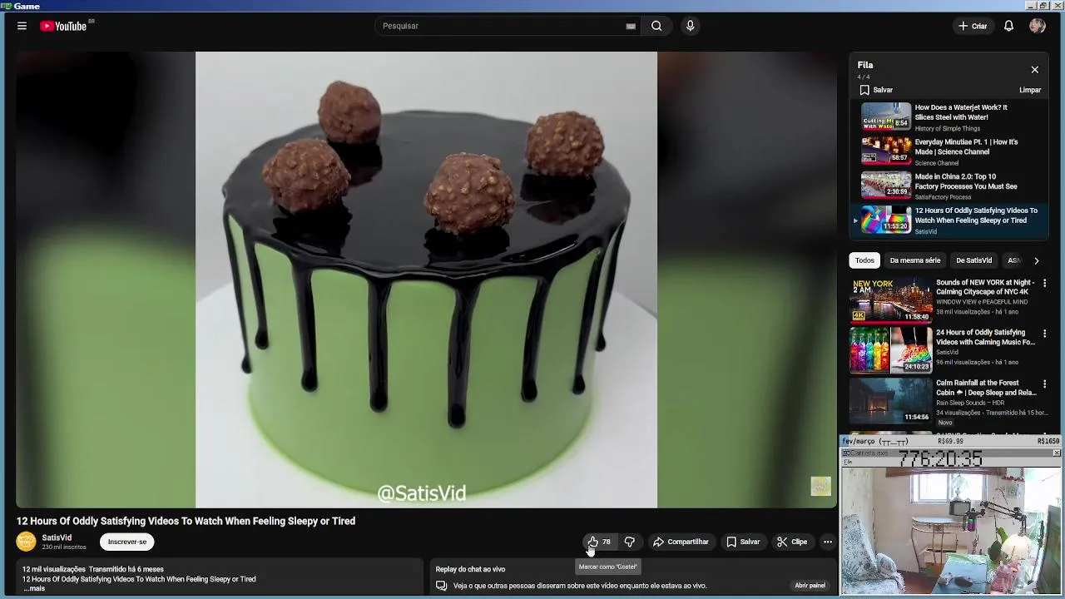Screen dimensions: 1065x599
Task: Open the SatisVid channel name link
Action: point(57,537)
